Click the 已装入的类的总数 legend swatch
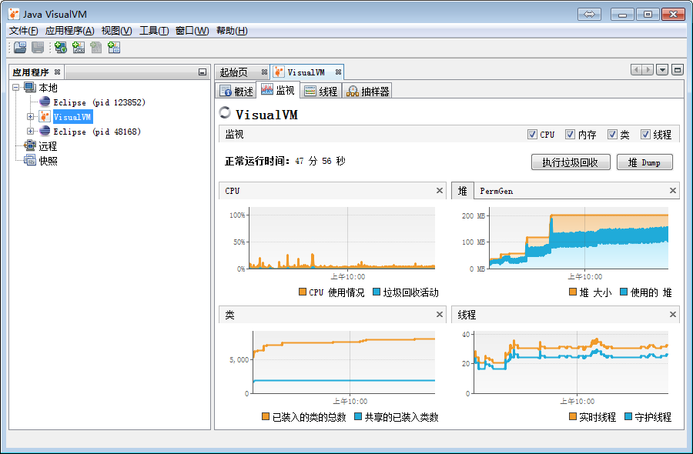Viewport: 693px width, 454px height. coord(266,416)
